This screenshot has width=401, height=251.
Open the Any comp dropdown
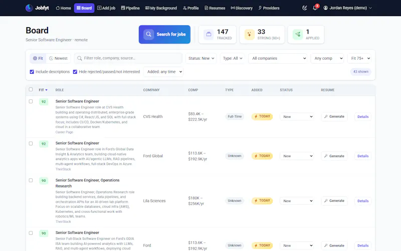[x=327, y=58]
